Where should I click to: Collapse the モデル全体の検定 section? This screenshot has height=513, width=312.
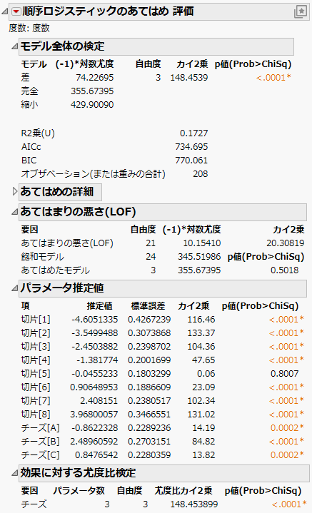click(14, 46)
